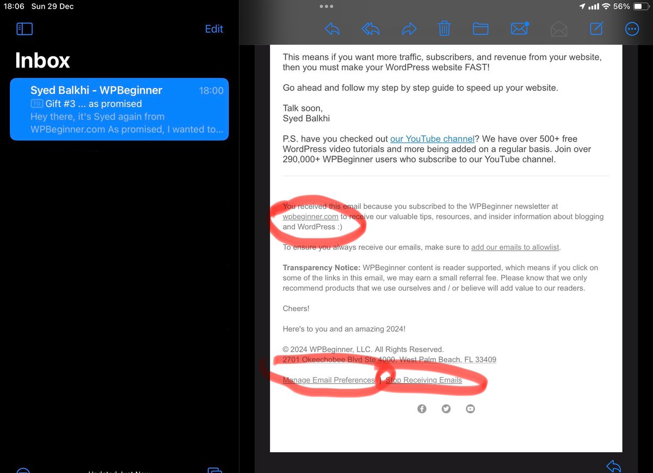The image size is (653, 473).
Task: Click the "Transparency Notice:" text
Action: (322, 268)
